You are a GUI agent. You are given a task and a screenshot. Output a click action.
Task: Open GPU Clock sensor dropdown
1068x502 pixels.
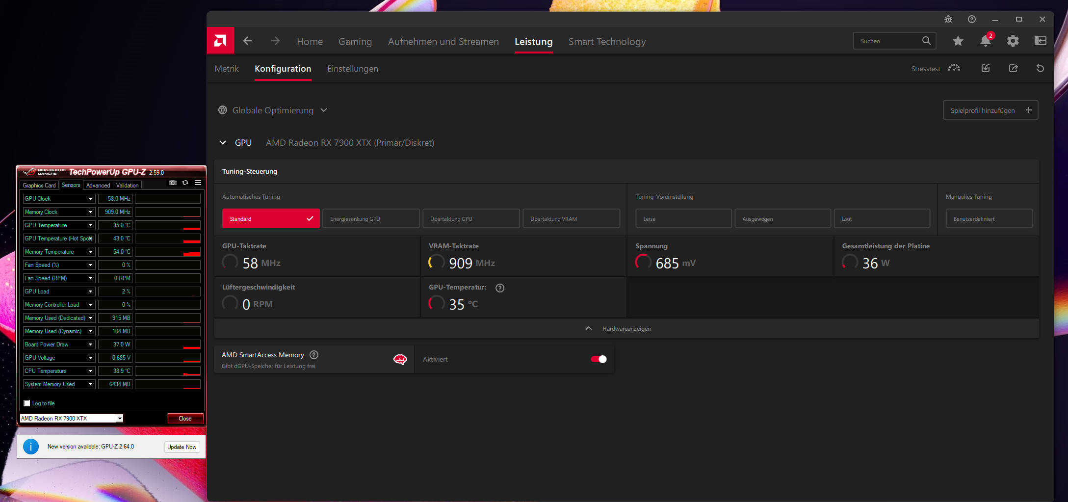90,199
